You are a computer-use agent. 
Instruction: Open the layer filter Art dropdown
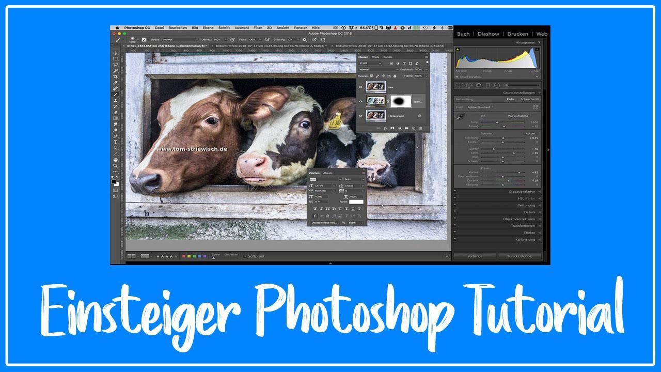tap(370, 63)
